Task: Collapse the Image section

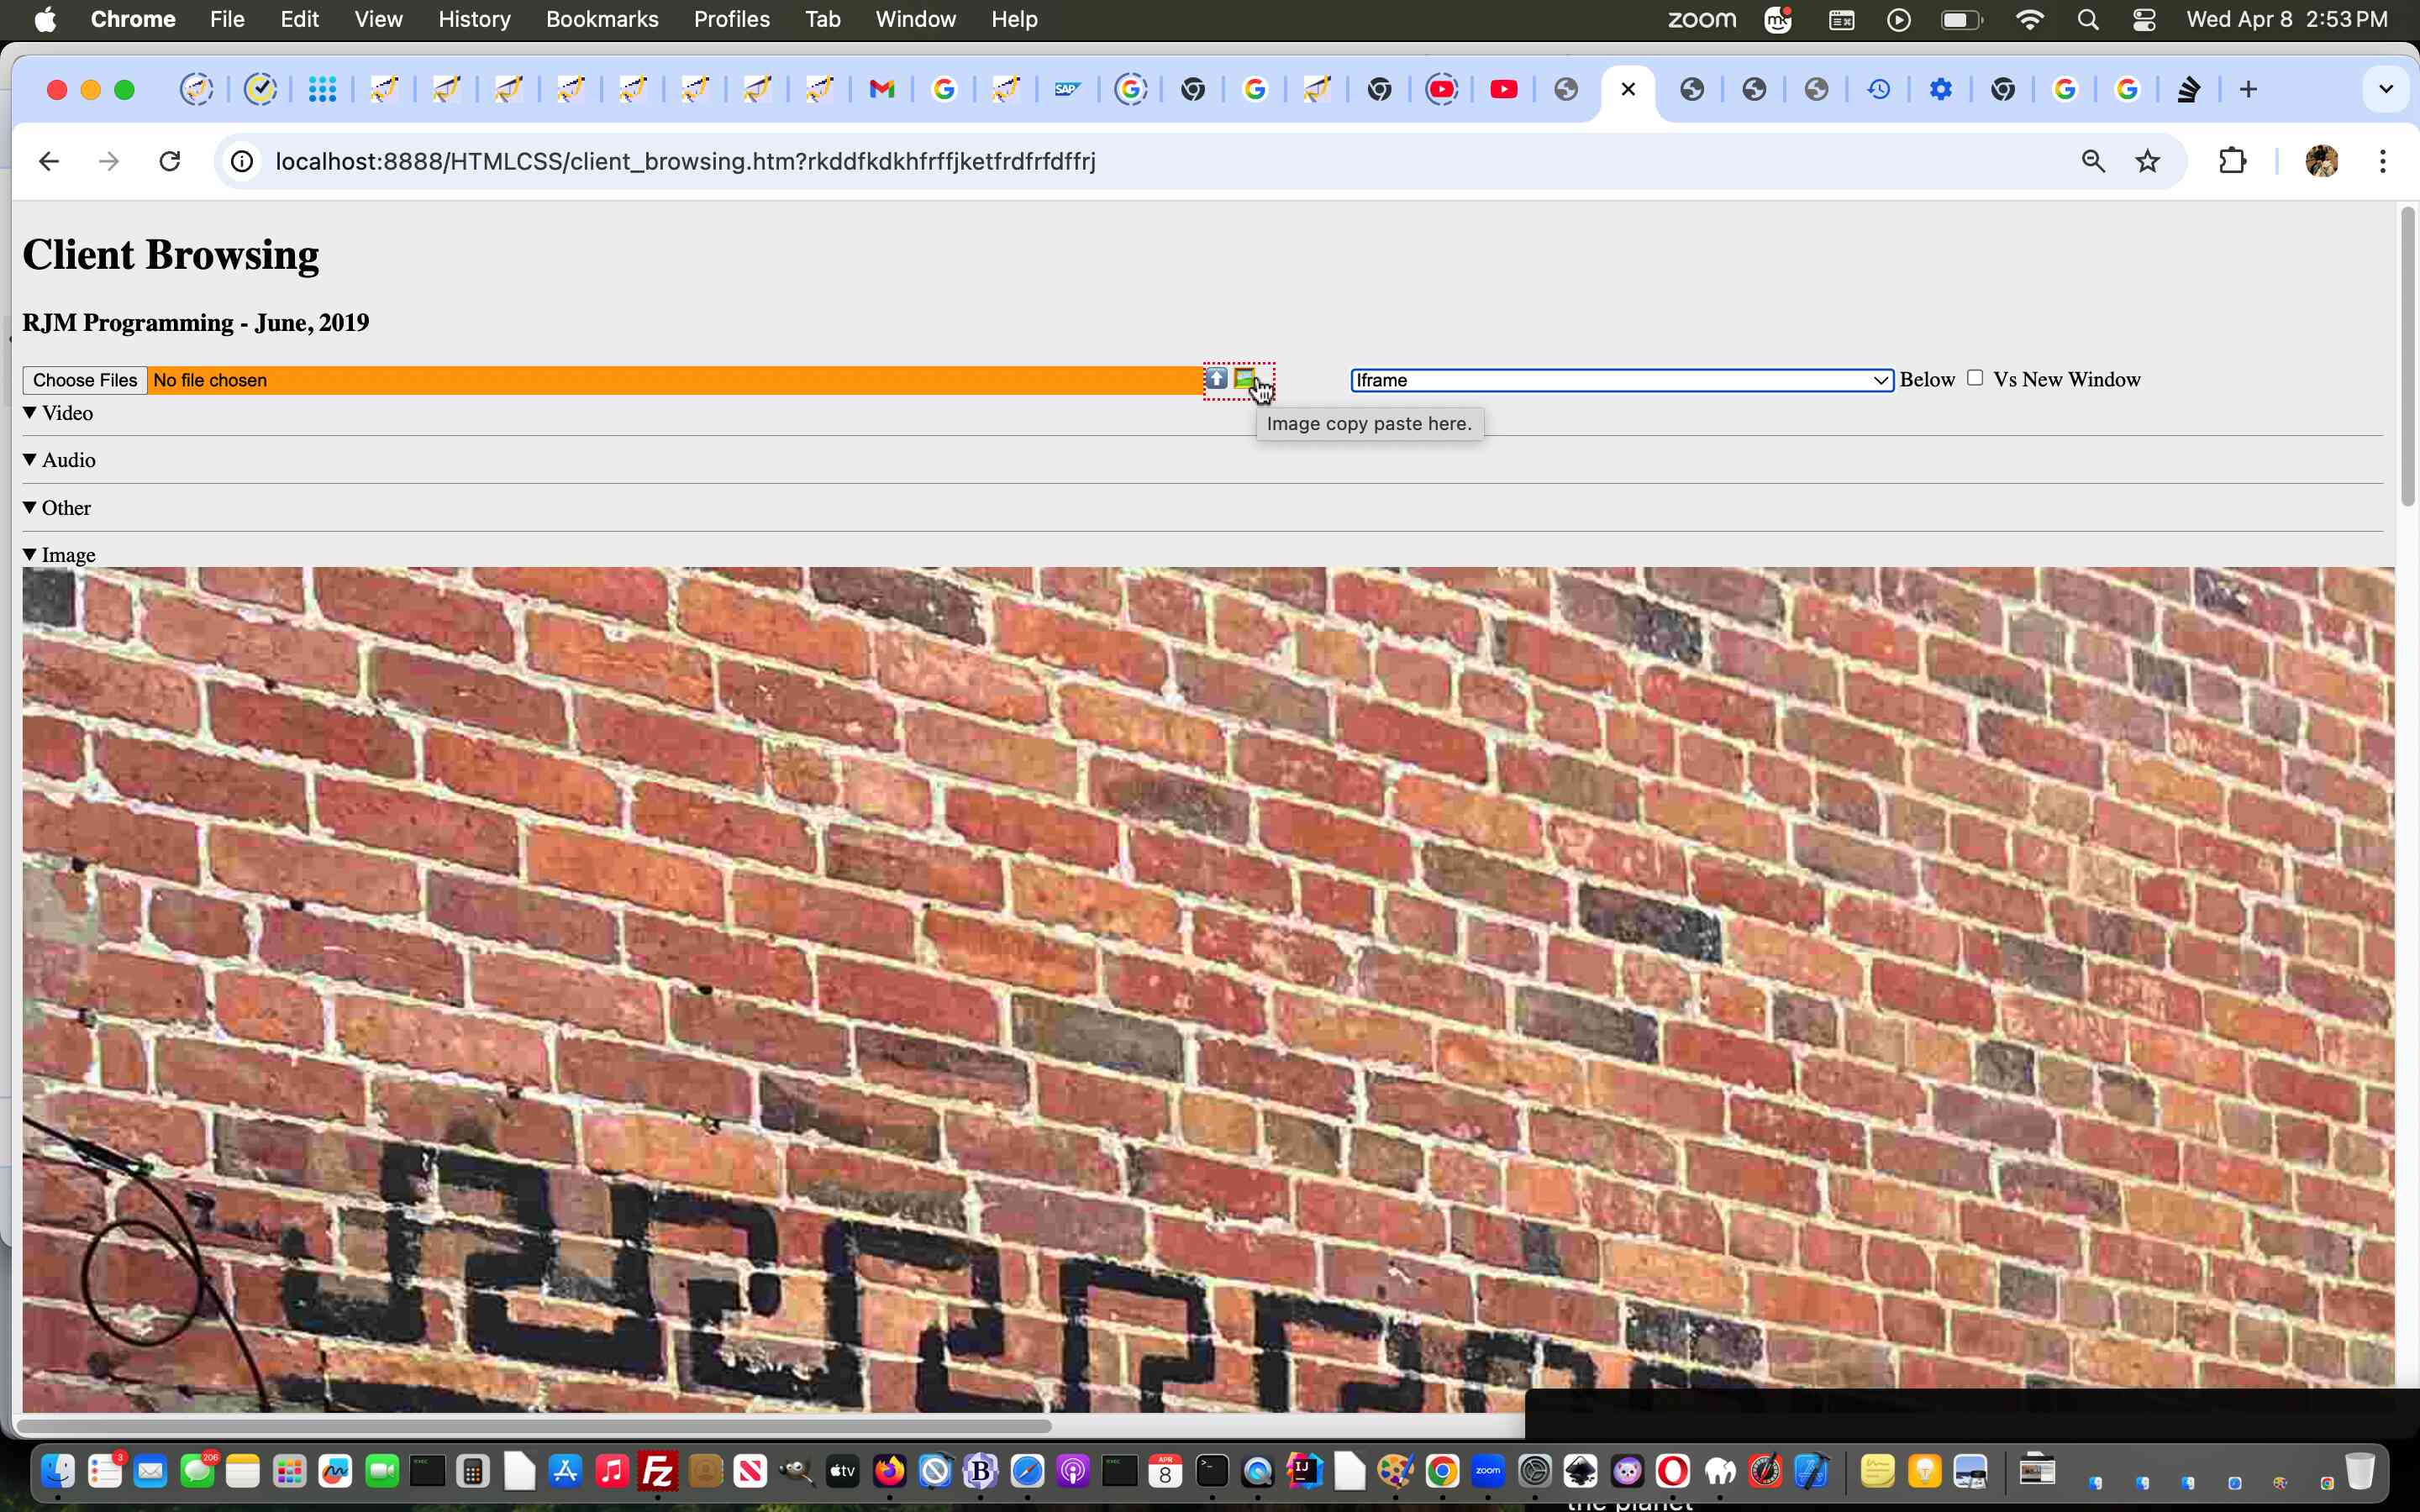Action: click(29, 554)
